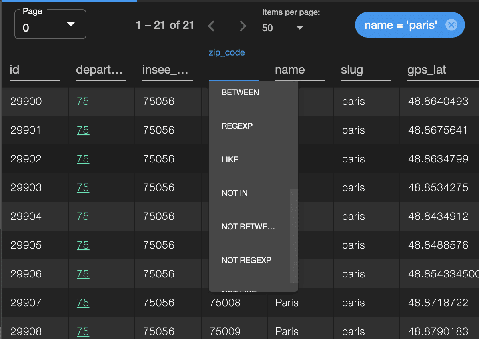Open department link 75 in row 29908

83,332
